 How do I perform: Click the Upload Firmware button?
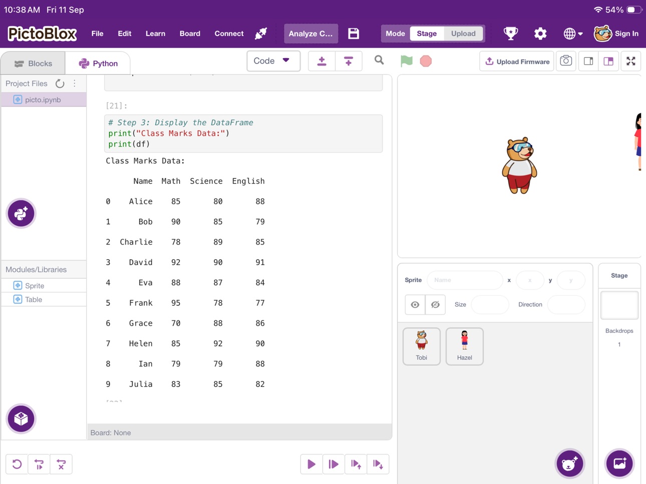pyautogui.click(x=517, y=61)
